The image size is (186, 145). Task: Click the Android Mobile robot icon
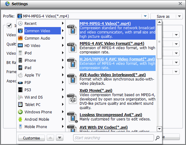20,119
